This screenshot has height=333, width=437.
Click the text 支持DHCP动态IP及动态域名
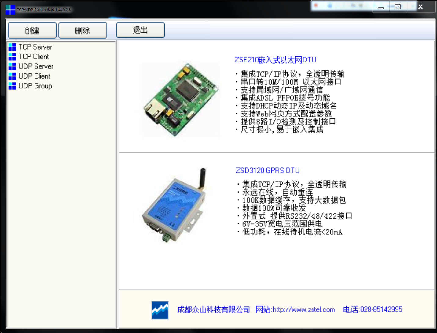(289, 106)
